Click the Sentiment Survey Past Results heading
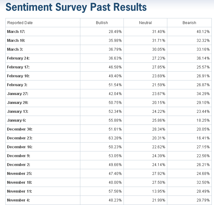The width and height of the screenshot is (214, 205). click(76, 7)
